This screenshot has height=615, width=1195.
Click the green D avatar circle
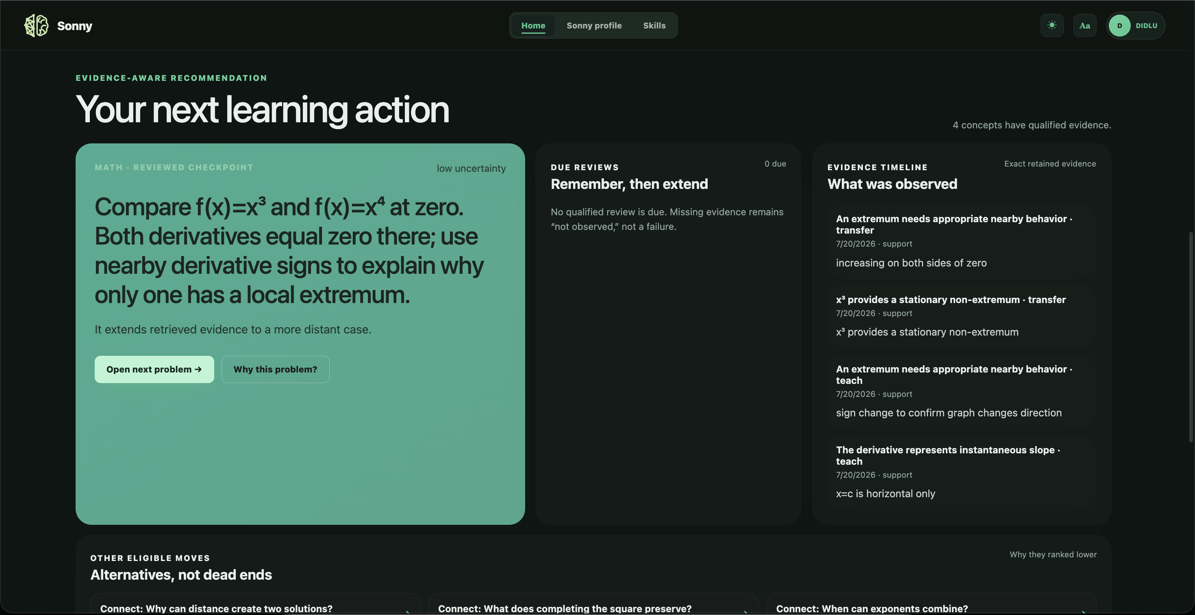(x=1119, y=26)
